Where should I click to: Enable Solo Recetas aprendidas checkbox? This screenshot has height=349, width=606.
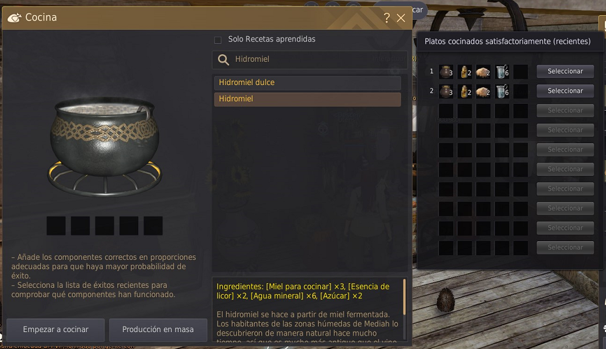[218, 40]
